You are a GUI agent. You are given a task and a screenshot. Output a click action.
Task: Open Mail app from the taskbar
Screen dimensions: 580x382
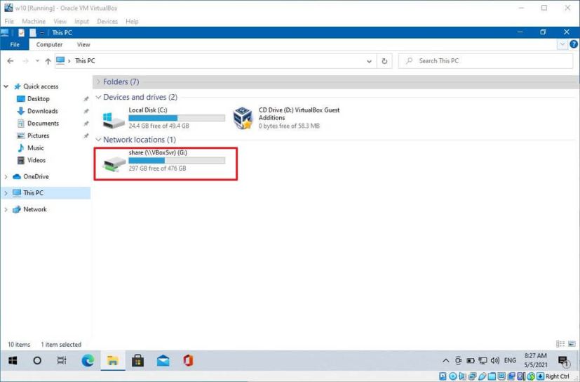[x=163, y=360]
